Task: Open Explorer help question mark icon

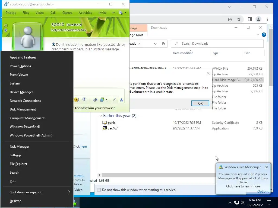Action: click(264, 35)
